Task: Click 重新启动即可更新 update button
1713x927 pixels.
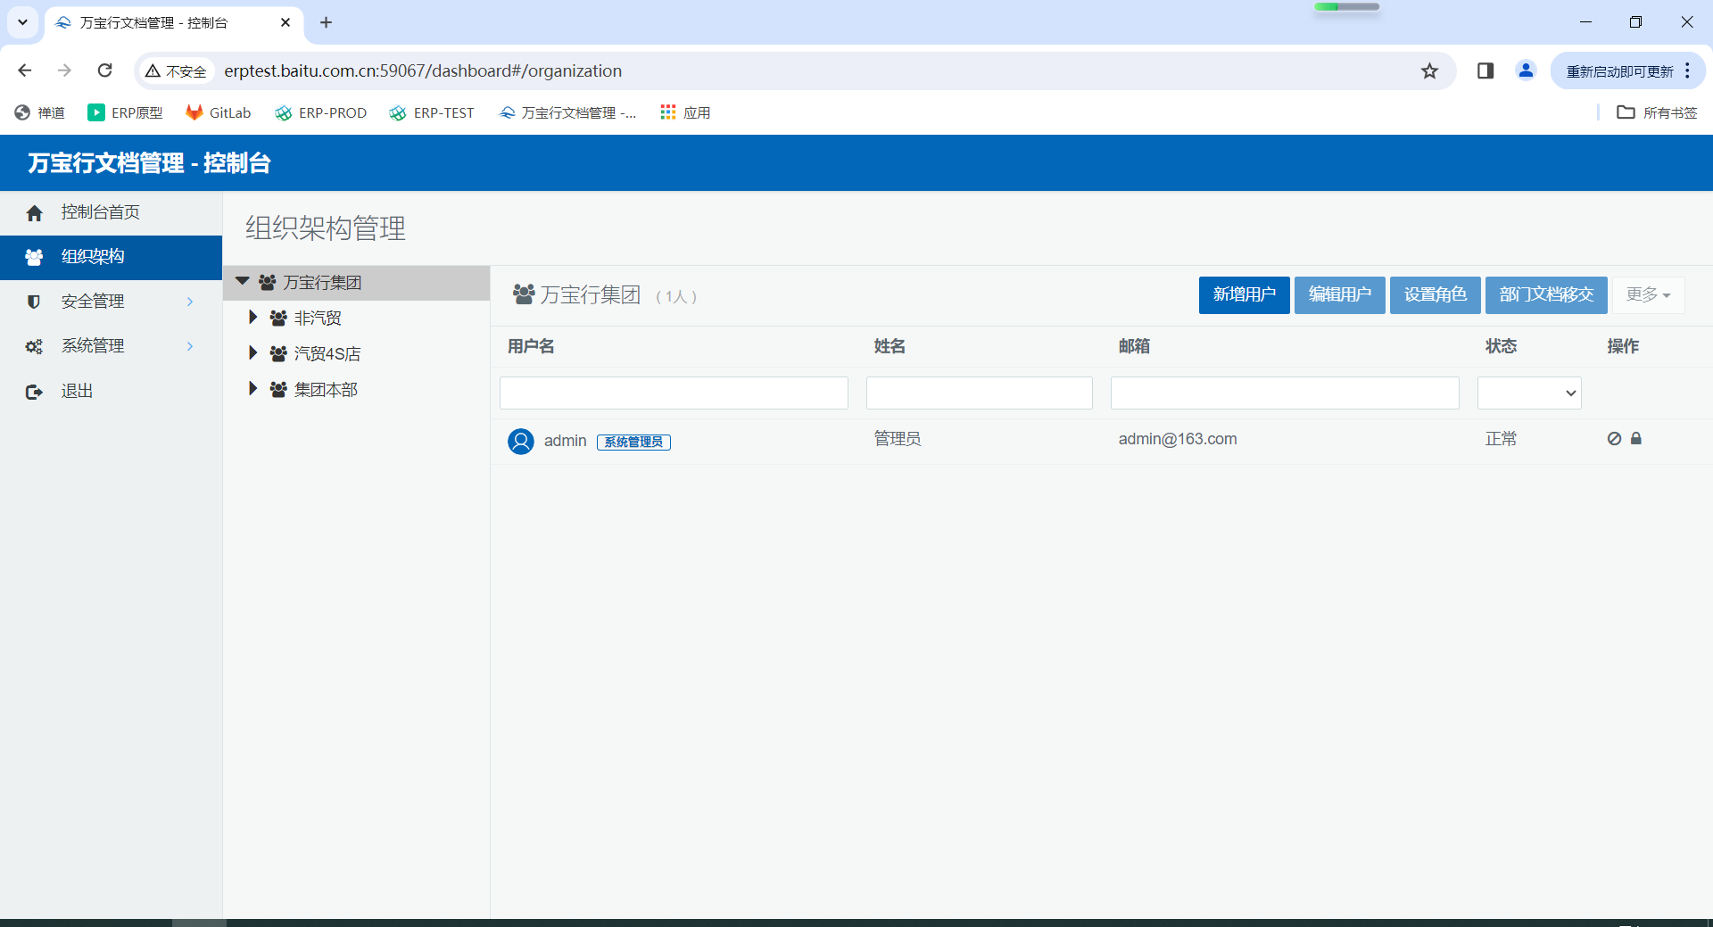Action: [x=1619, y=71]
